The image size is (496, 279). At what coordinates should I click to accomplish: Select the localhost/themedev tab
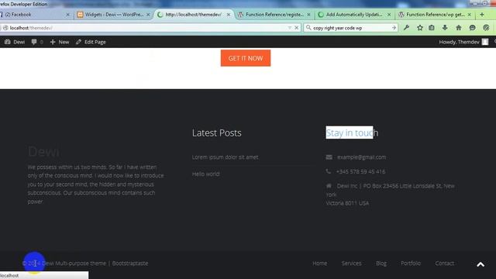coord(194,15)
